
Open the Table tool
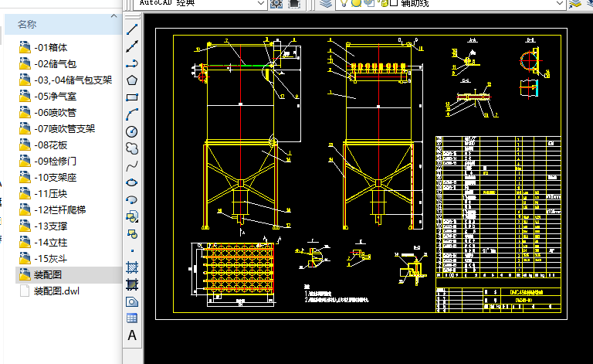pyautogui.click(x=132, y=318)
